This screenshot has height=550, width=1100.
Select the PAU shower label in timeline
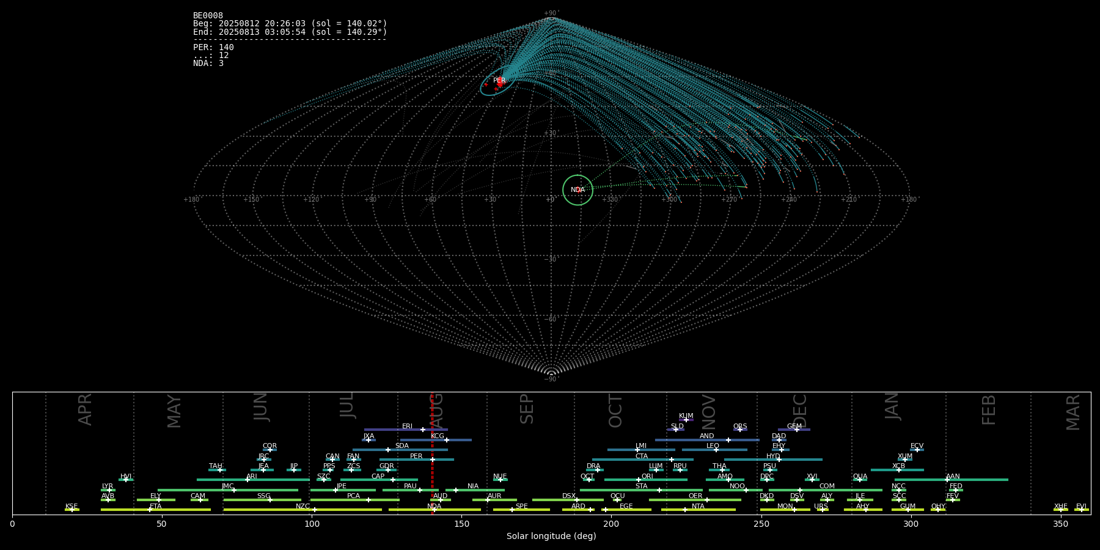(x=410, y=486)
